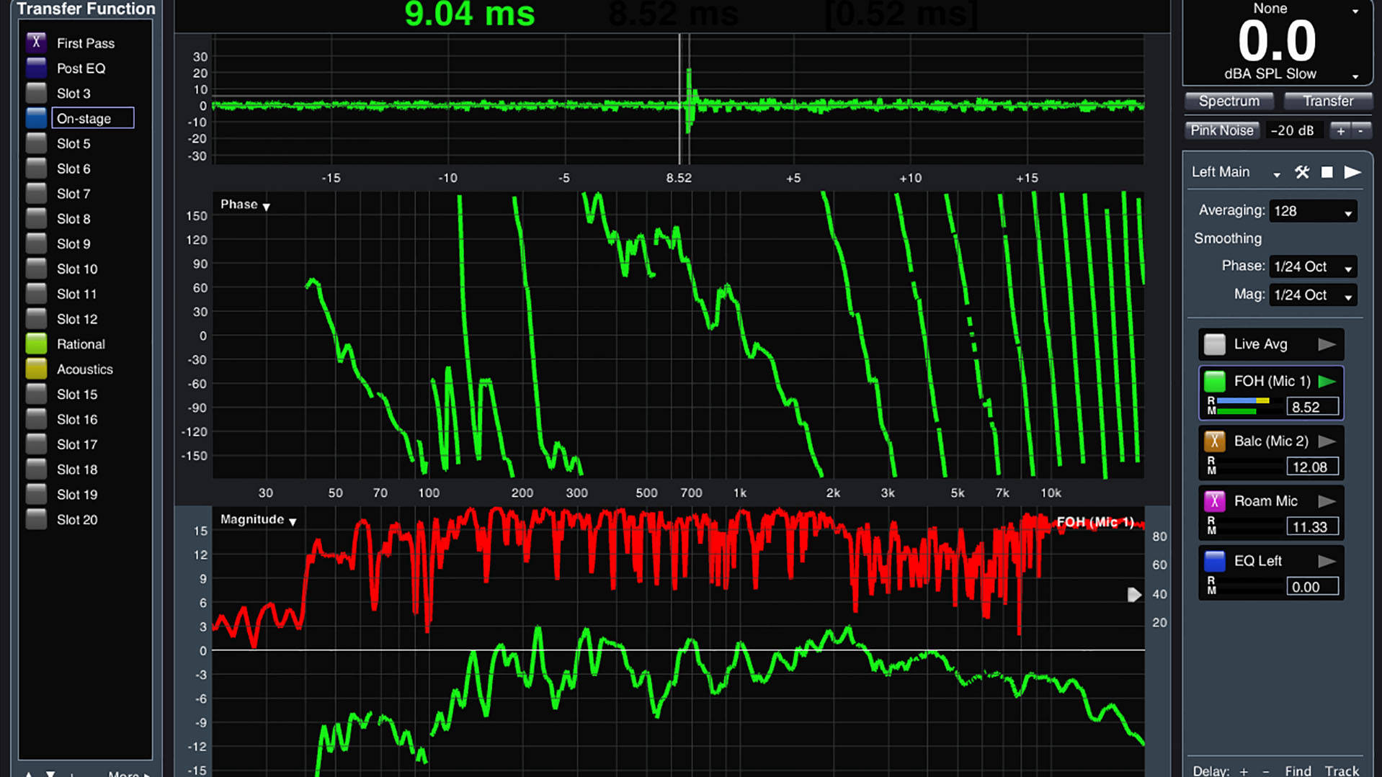Turn on the Pink Noise generator
This screenshot has height=777, width=1382.
(x=1221, y=130)
